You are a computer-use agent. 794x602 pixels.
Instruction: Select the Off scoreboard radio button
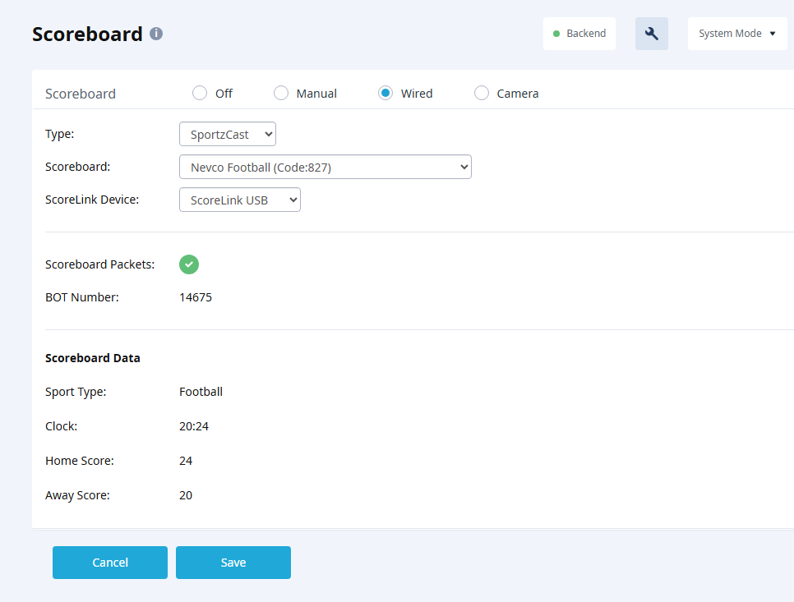click(200, 93)
